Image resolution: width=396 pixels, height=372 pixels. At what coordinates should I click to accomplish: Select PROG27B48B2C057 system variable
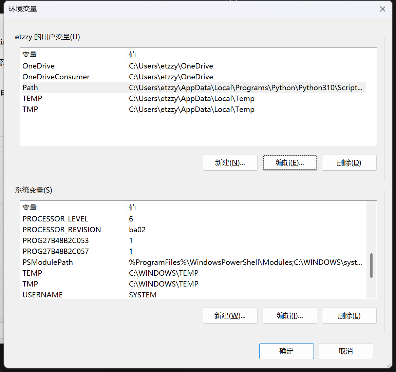[x=194, y=251]
